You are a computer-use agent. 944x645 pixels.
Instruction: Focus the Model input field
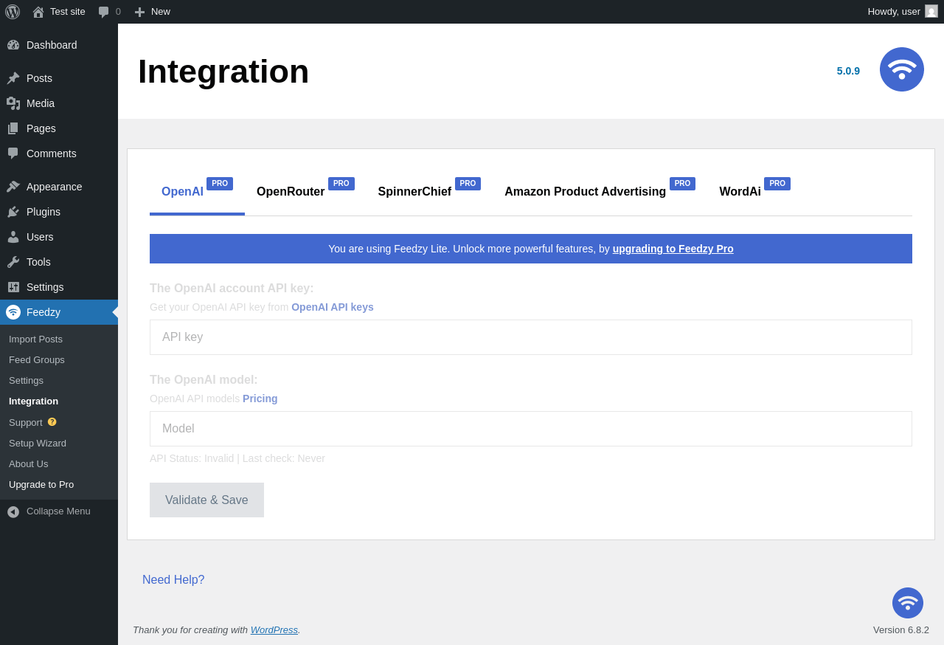(531, 429)
